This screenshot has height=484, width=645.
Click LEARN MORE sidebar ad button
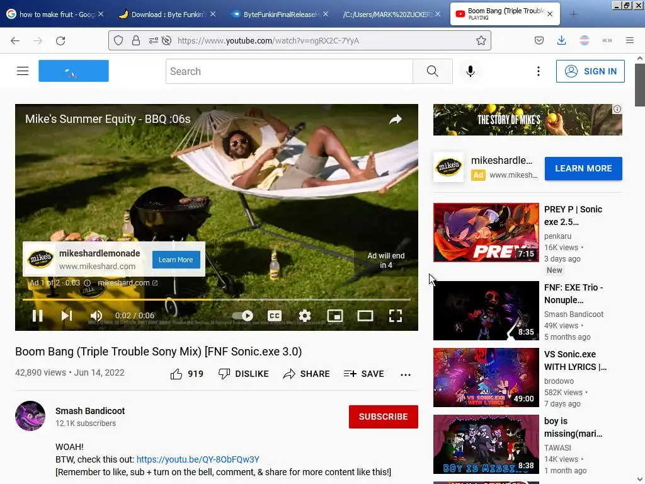[x=583, y=168]
